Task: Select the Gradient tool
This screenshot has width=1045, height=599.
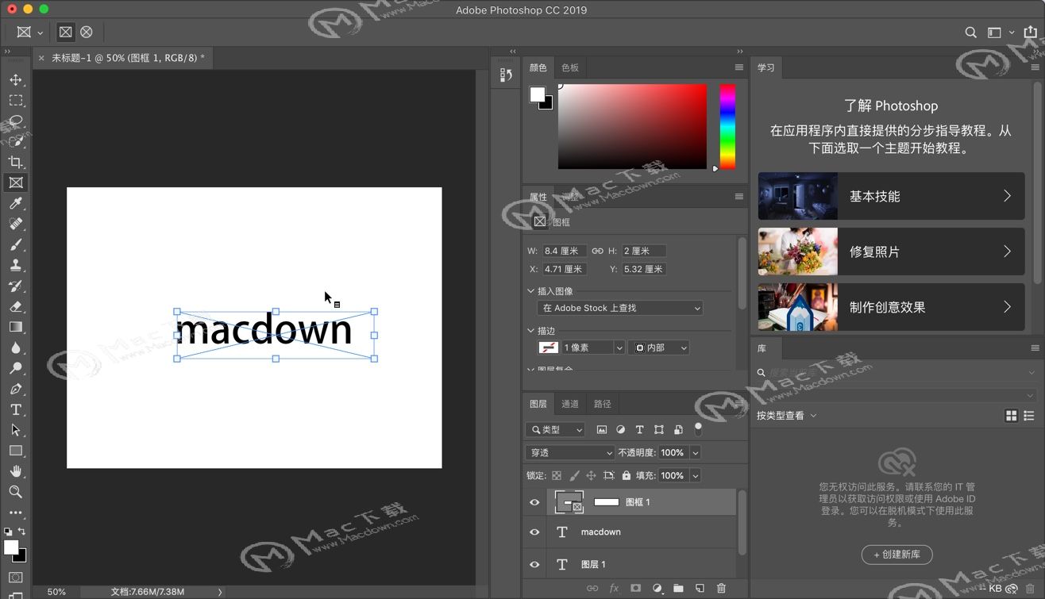Action: 16,327
